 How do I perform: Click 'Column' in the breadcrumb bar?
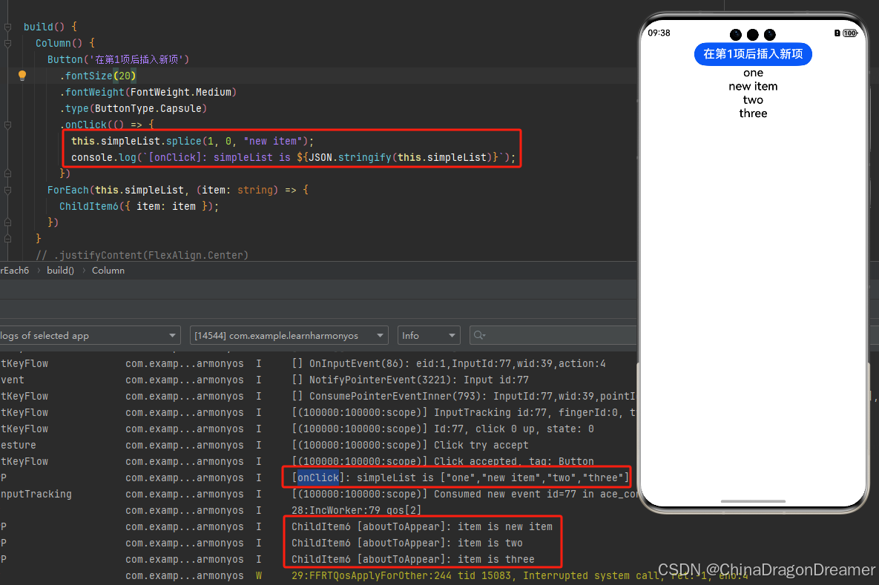point(108,271)
